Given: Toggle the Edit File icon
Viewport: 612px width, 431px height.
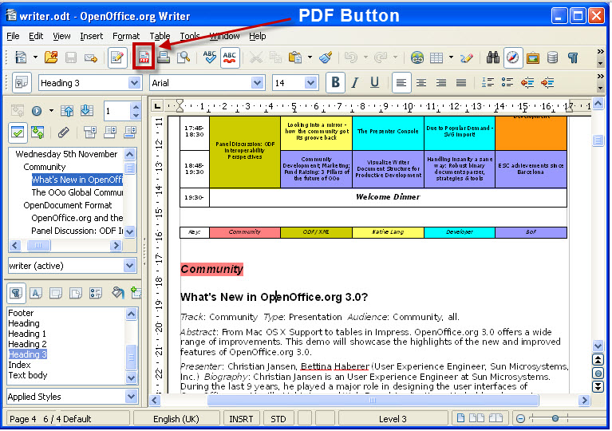Looking at the screenshot, I should (117, 57).
